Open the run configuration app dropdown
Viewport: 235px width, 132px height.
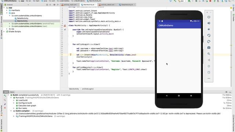pyautogui.click(x=182, y=1)
